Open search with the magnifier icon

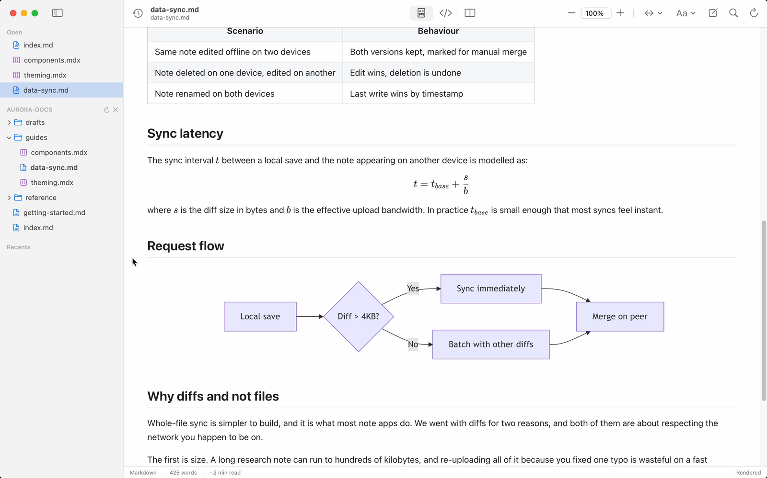pyautogui.click(x=733, y=13)
